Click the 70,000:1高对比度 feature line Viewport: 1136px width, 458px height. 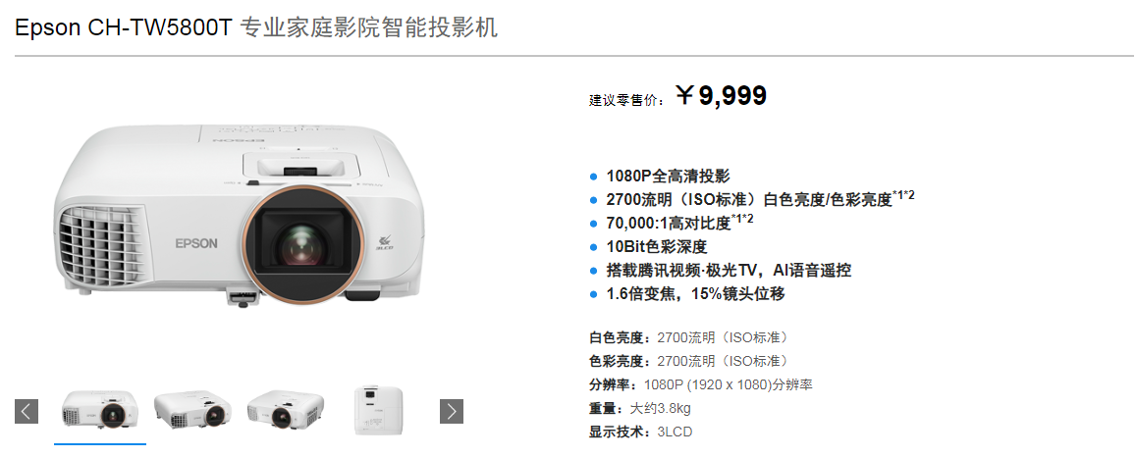679,222
